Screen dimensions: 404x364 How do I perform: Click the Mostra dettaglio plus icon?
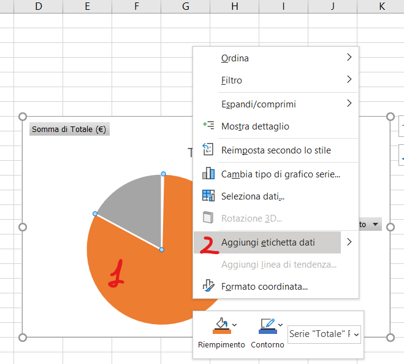(x=208, y=126)
